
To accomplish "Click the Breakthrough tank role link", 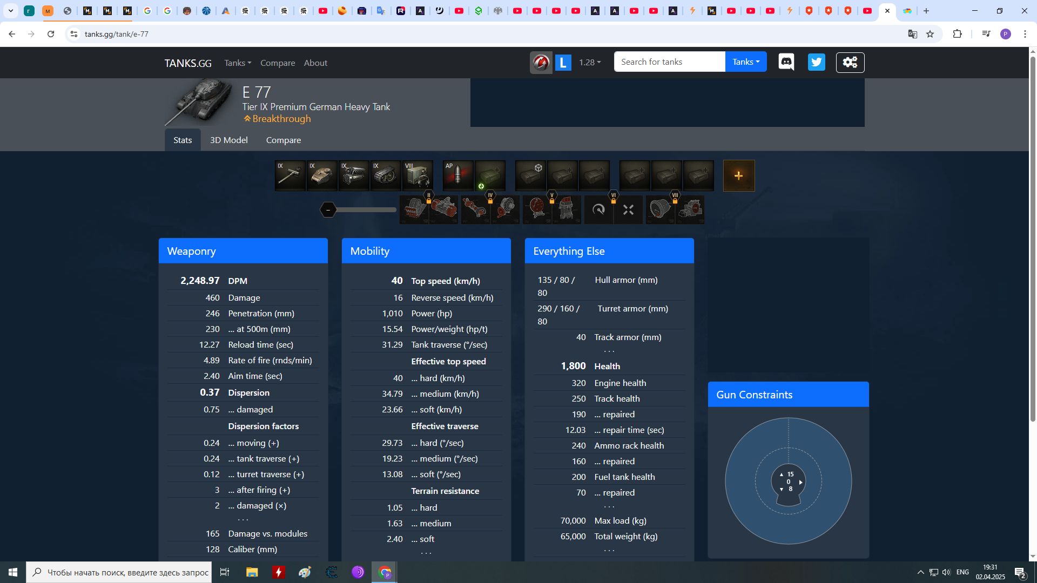I will coord(277,119).
